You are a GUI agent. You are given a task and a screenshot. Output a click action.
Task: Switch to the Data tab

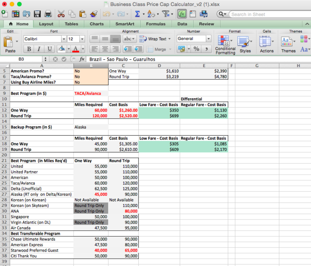(x=182, y=24)
